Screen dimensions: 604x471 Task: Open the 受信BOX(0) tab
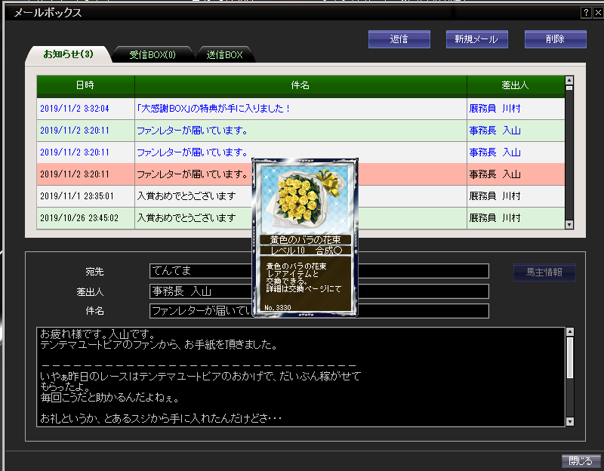click(152, 54)
